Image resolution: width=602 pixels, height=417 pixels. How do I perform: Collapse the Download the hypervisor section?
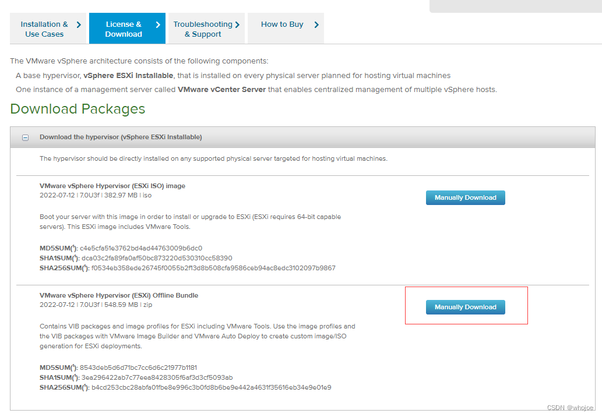[x=25, y=137]
